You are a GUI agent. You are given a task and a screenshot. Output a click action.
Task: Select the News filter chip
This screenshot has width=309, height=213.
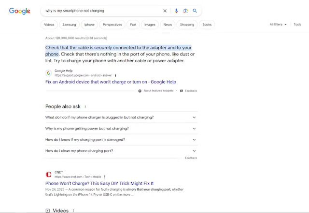pyautogui.click(x=168, y=25)
